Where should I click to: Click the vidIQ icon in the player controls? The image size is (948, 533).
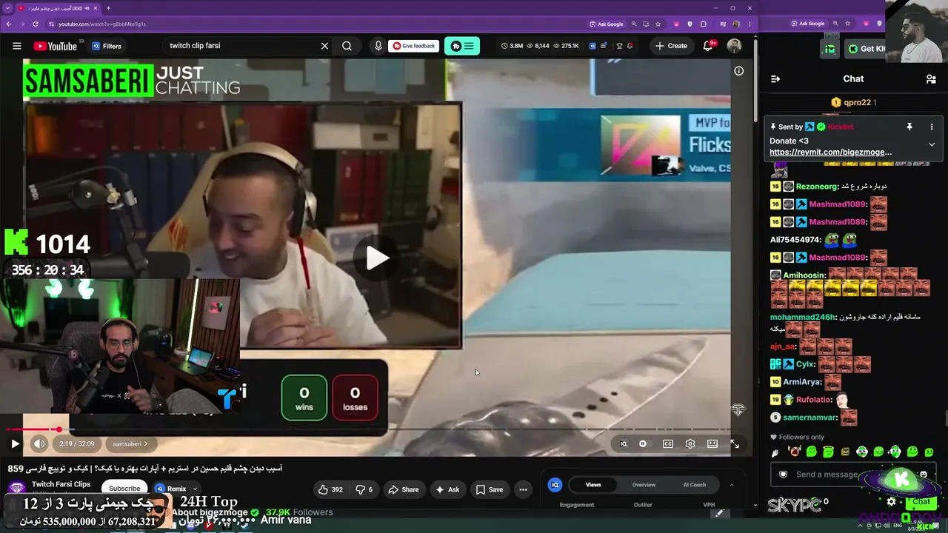click(624, 444)
